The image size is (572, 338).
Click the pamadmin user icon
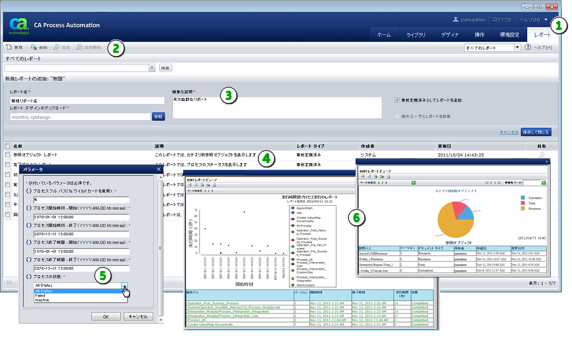[455, 19]
